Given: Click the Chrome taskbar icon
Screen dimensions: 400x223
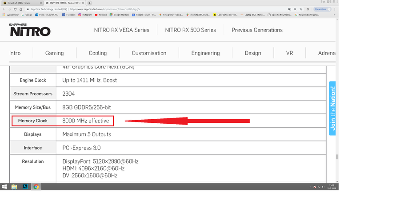Looking at the screenshot, I should pyautogui.click(x=36, y=187).
